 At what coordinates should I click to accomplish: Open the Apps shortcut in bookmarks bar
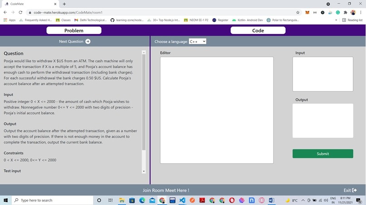coord(10,20)
